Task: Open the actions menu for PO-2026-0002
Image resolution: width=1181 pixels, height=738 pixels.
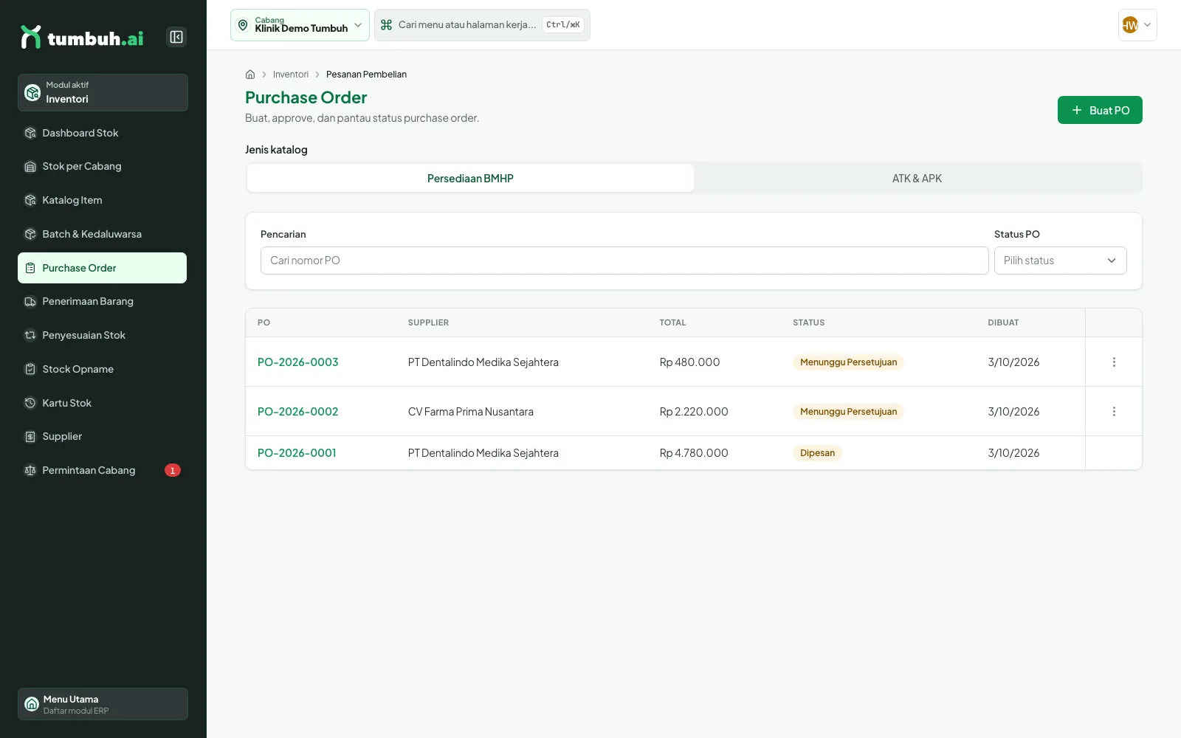Action: coord(1114,412)
